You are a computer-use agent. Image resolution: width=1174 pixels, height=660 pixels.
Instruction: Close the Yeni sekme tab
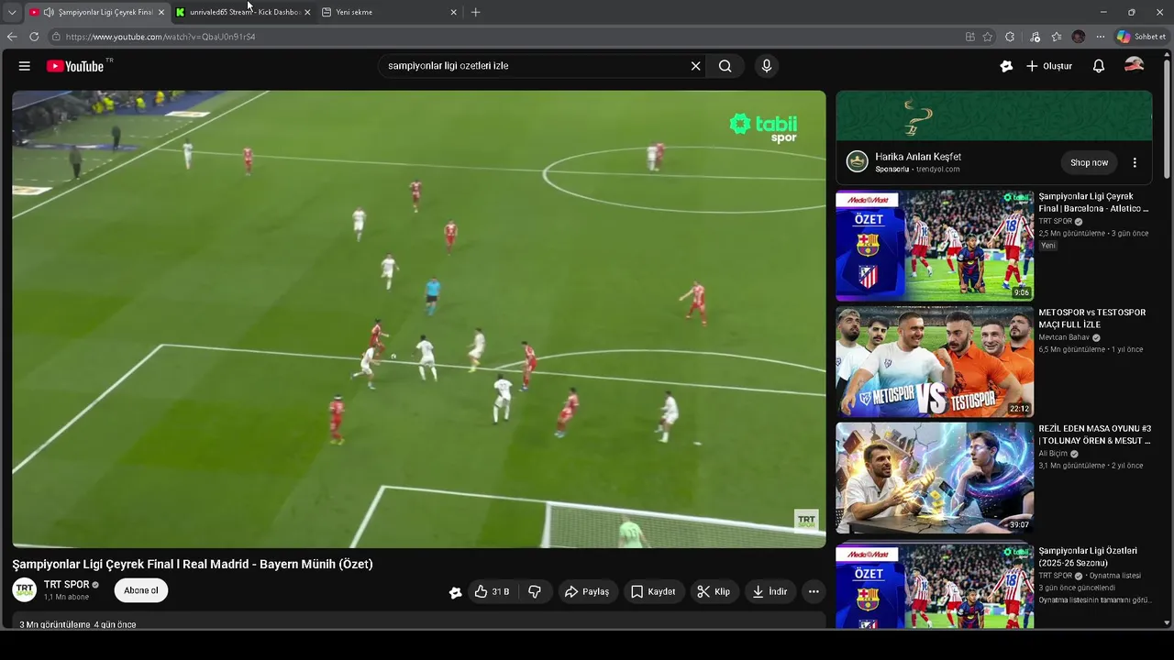tap(453, 12)
